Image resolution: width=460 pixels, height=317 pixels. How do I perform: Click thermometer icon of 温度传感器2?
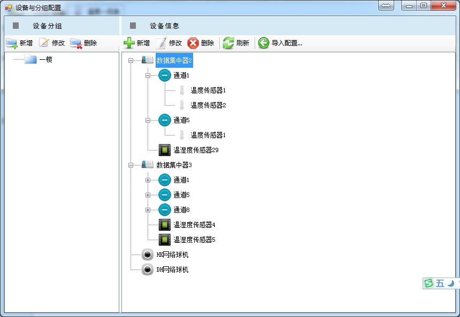(x=182, y=105)
